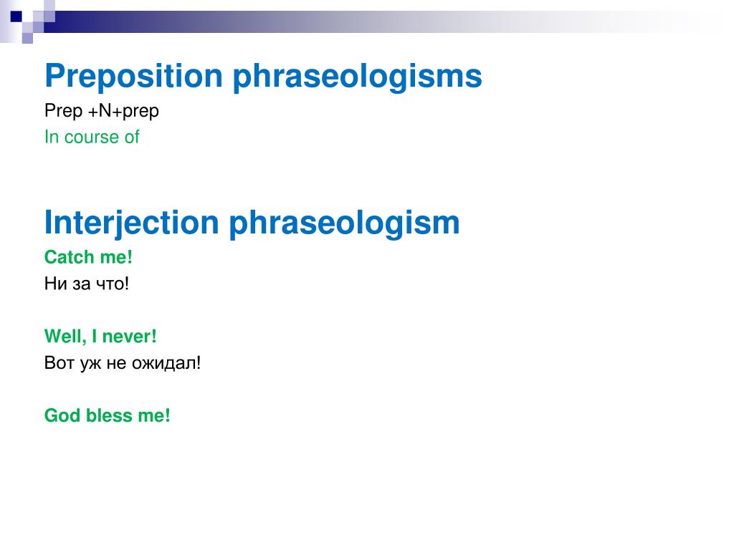Screen dimensions: 734x550
Task: Click the Prep +N+prep formula line
Action: pyautogui.click(x=102, y=111)
